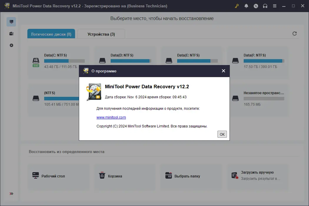
Task: Click the manual load icon
Action: (x=235, y=175)
